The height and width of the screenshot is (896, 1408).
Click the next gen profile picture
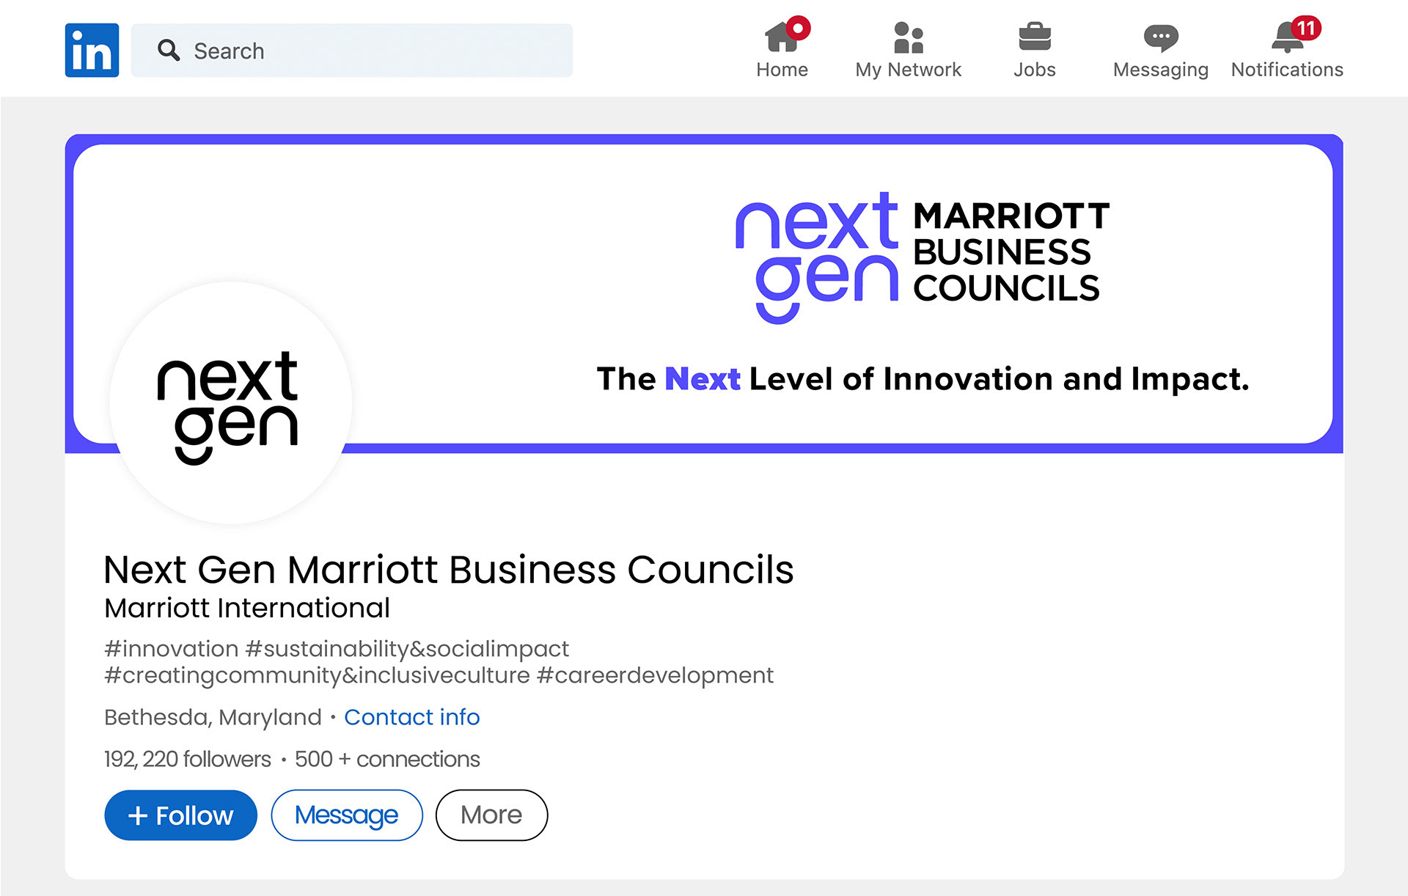pos(231,403)
